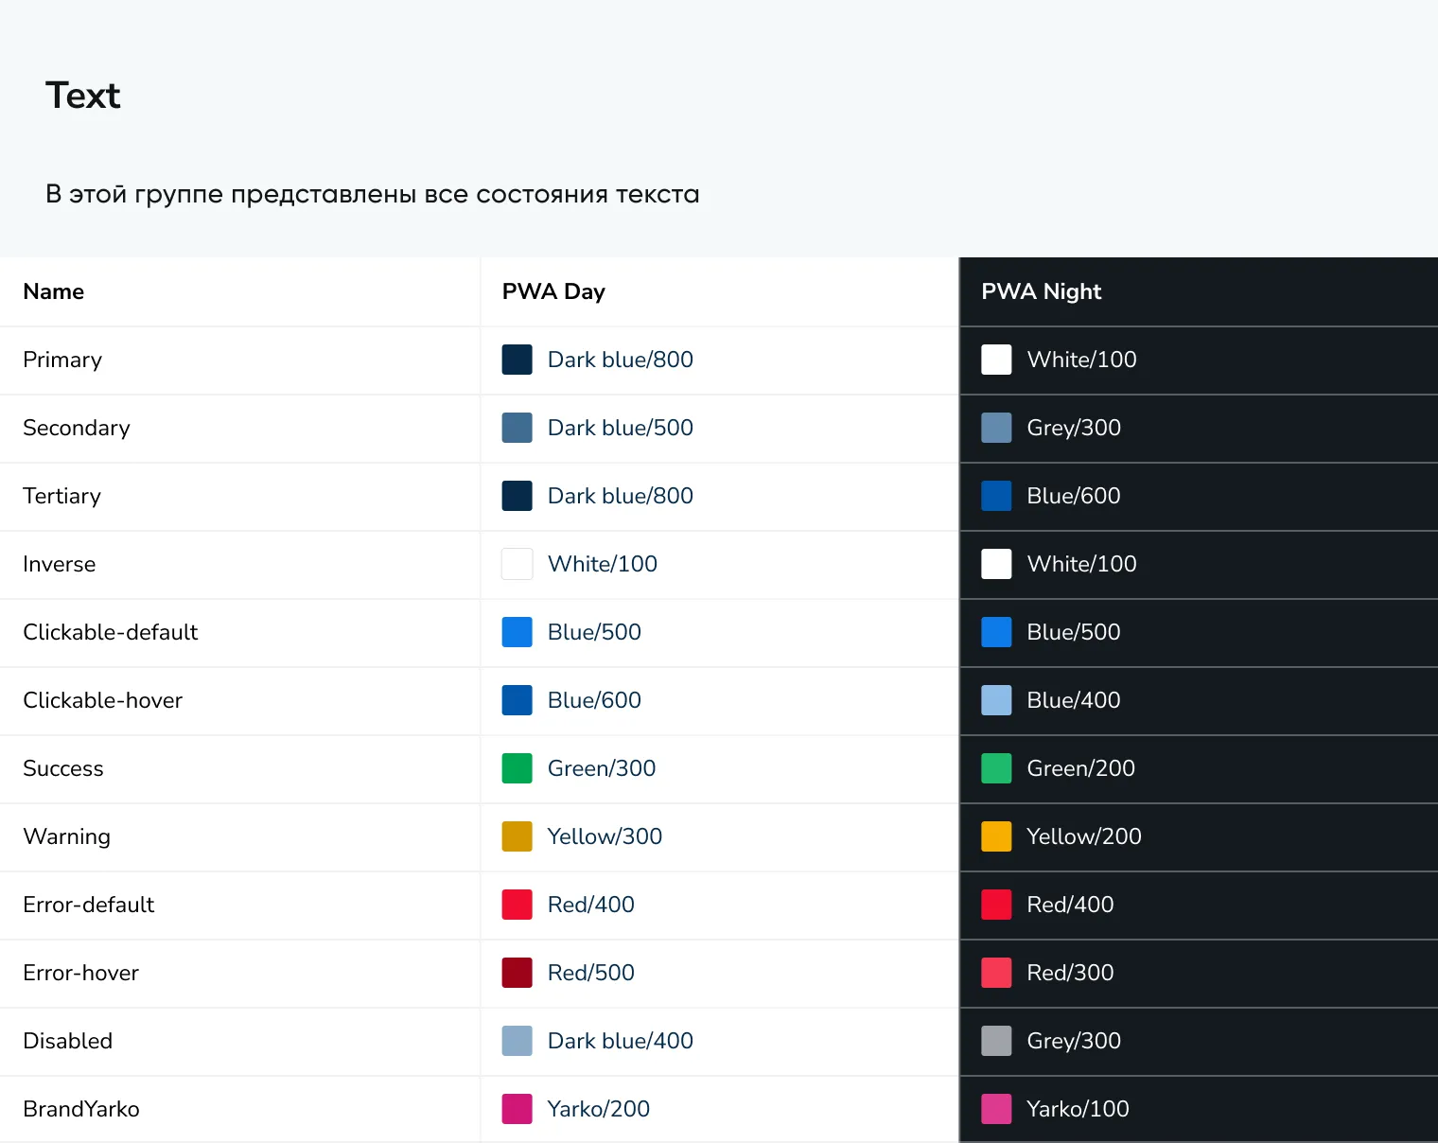
Task: Select the Inverse White/100 day swatch
Action: click(517, 564)
